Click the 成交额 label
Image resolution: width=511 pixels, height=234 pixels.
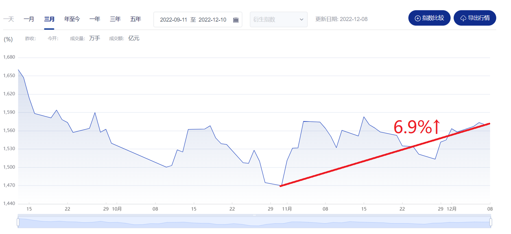pos(117,38)
